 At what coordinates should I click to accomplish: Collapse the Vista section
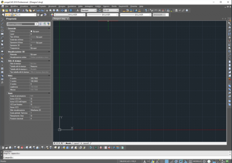click(x=49, y=76)
